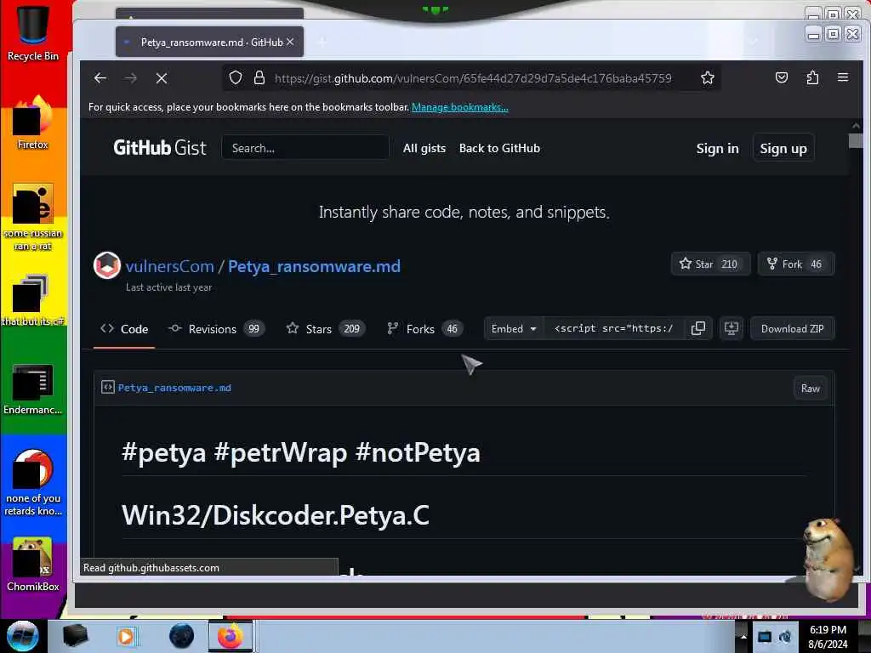Bookmark this page with the star icon
871x653 pixels.
tap(707, 77)
